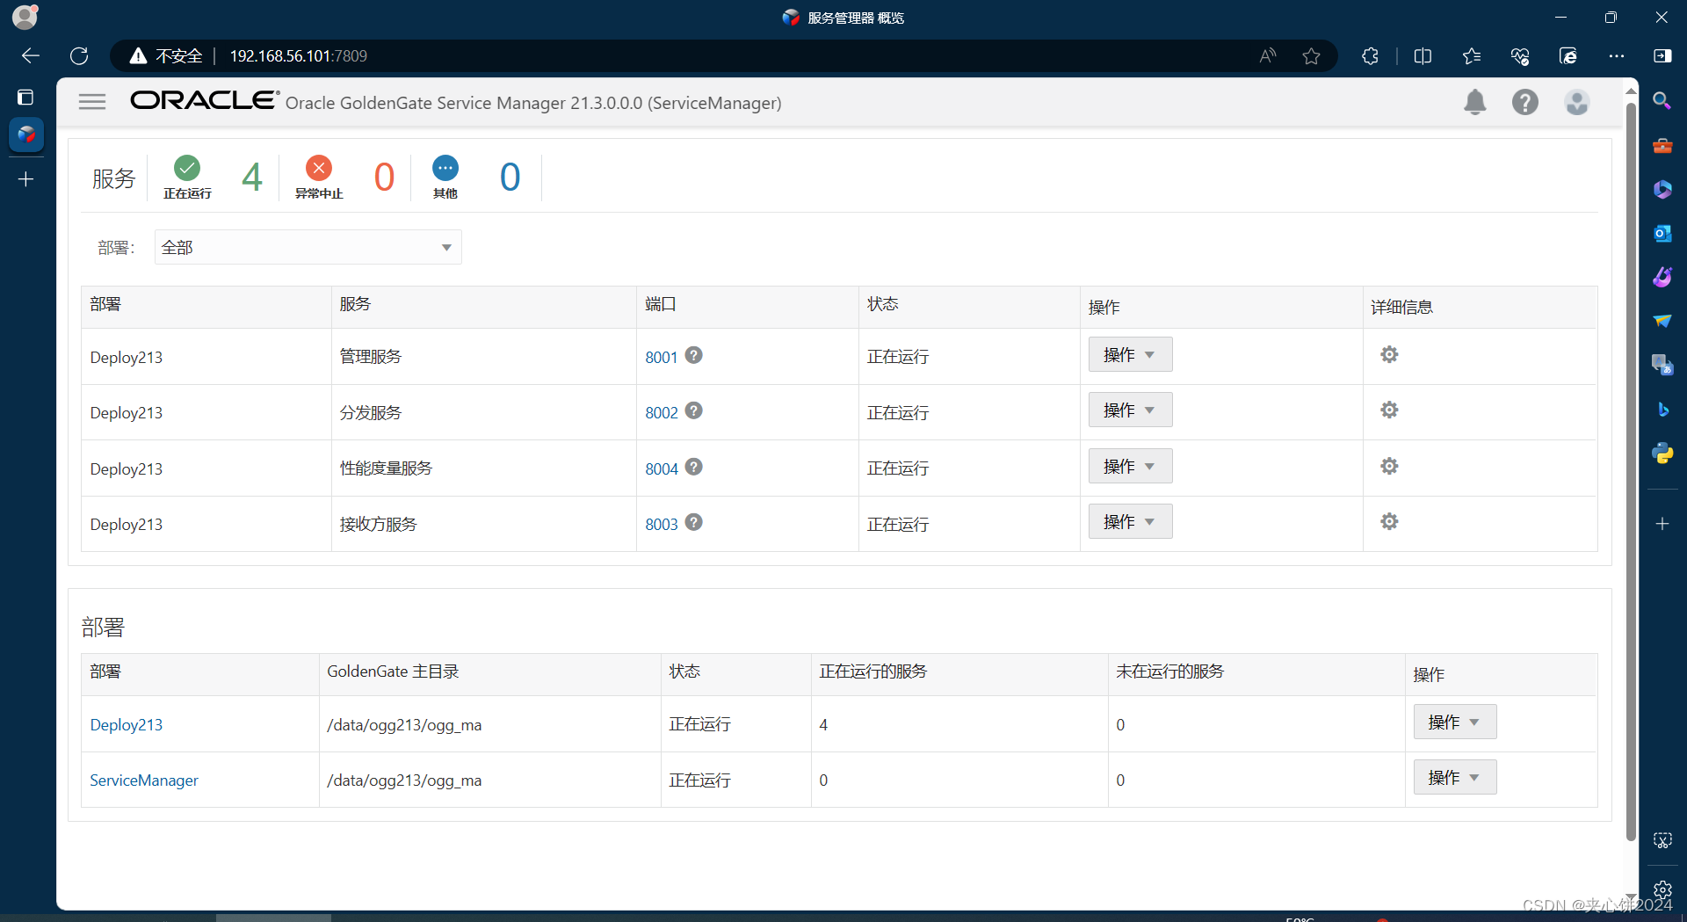The image size is (1687, 922).
Task: Open details gear for 接收方服务 row
Action: (1389, 521)
